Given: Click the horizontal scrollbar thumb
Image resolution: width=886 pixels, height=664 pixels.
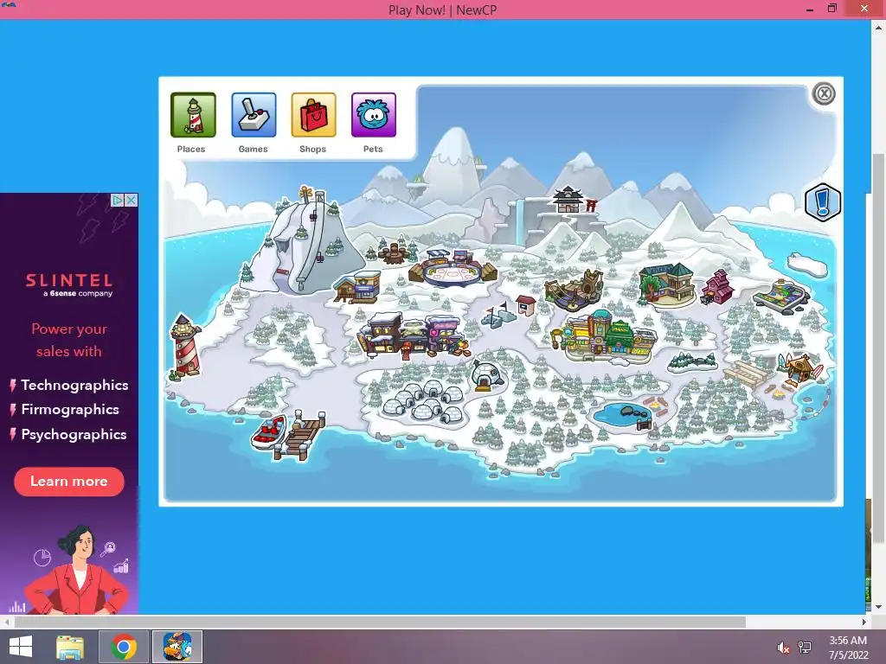Looking at the screenshot, I should click(x=380, y=622).
